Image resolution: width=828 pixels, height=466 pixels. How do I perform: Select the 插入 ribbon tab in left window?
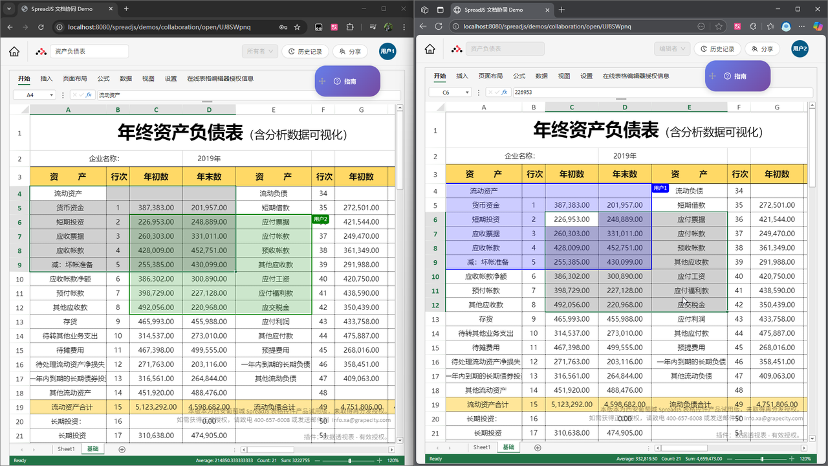click(x=47, y=78)
